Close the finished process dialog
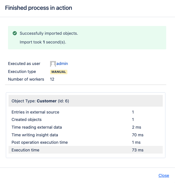Viewport: 175px width, 183px height. (x=164, y=175)
